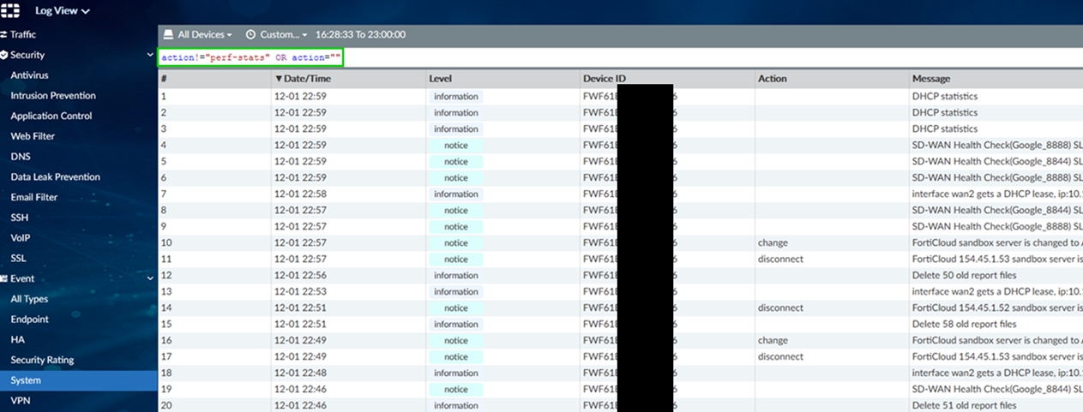The height and width of the screenshot is (412, 1083).
Task: Open the All Devices selector
Action: click(198, 34)
